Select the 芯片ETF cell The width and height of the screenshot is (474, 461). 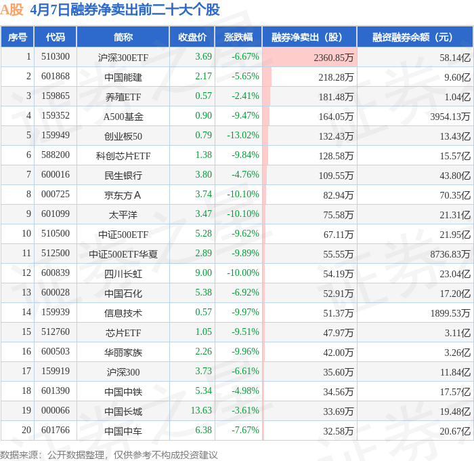click(123, 333)
